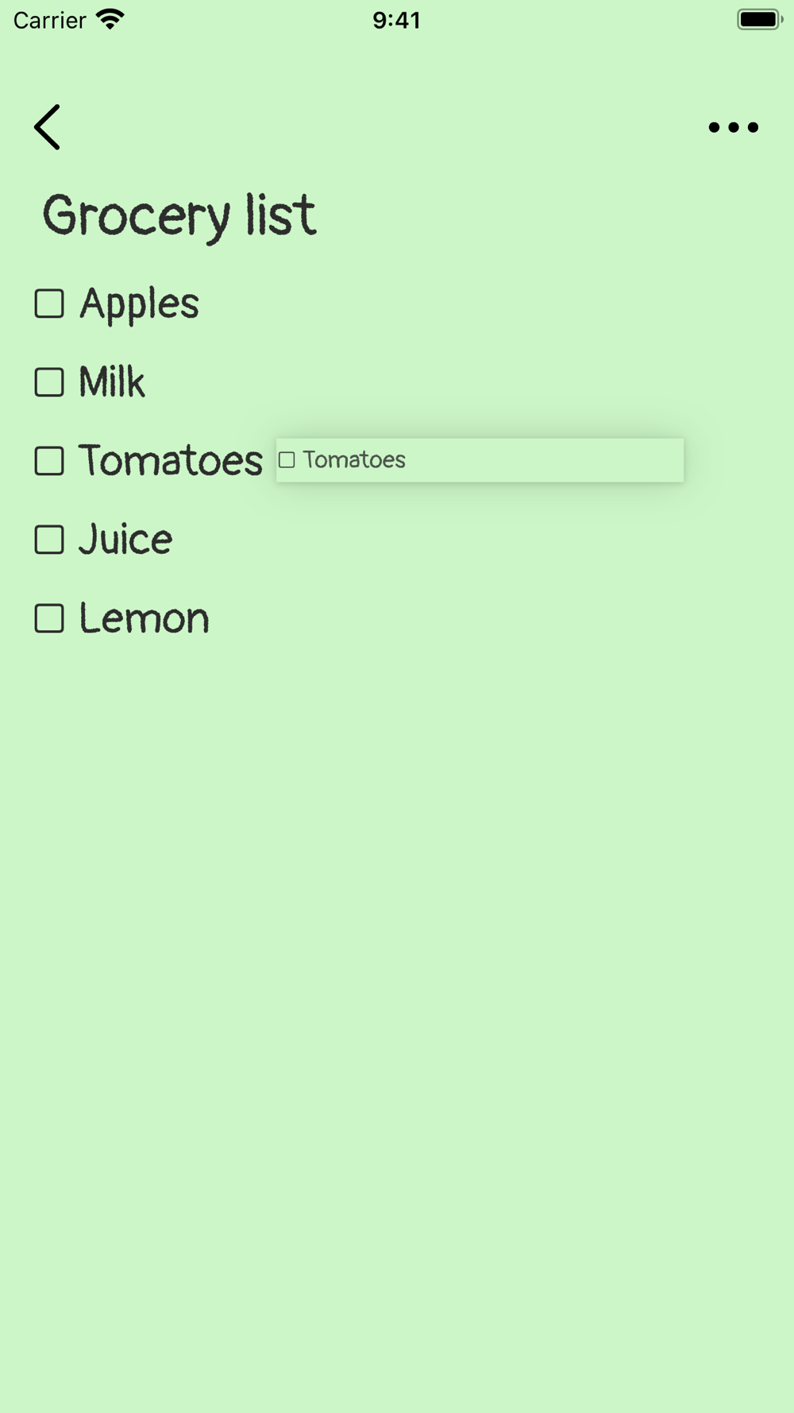
Task: Tap the back arrow
Action: (48, 127)
